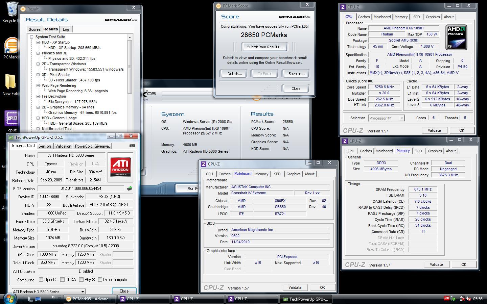Click the taskbar clock showing 05:56

point(478,299)
